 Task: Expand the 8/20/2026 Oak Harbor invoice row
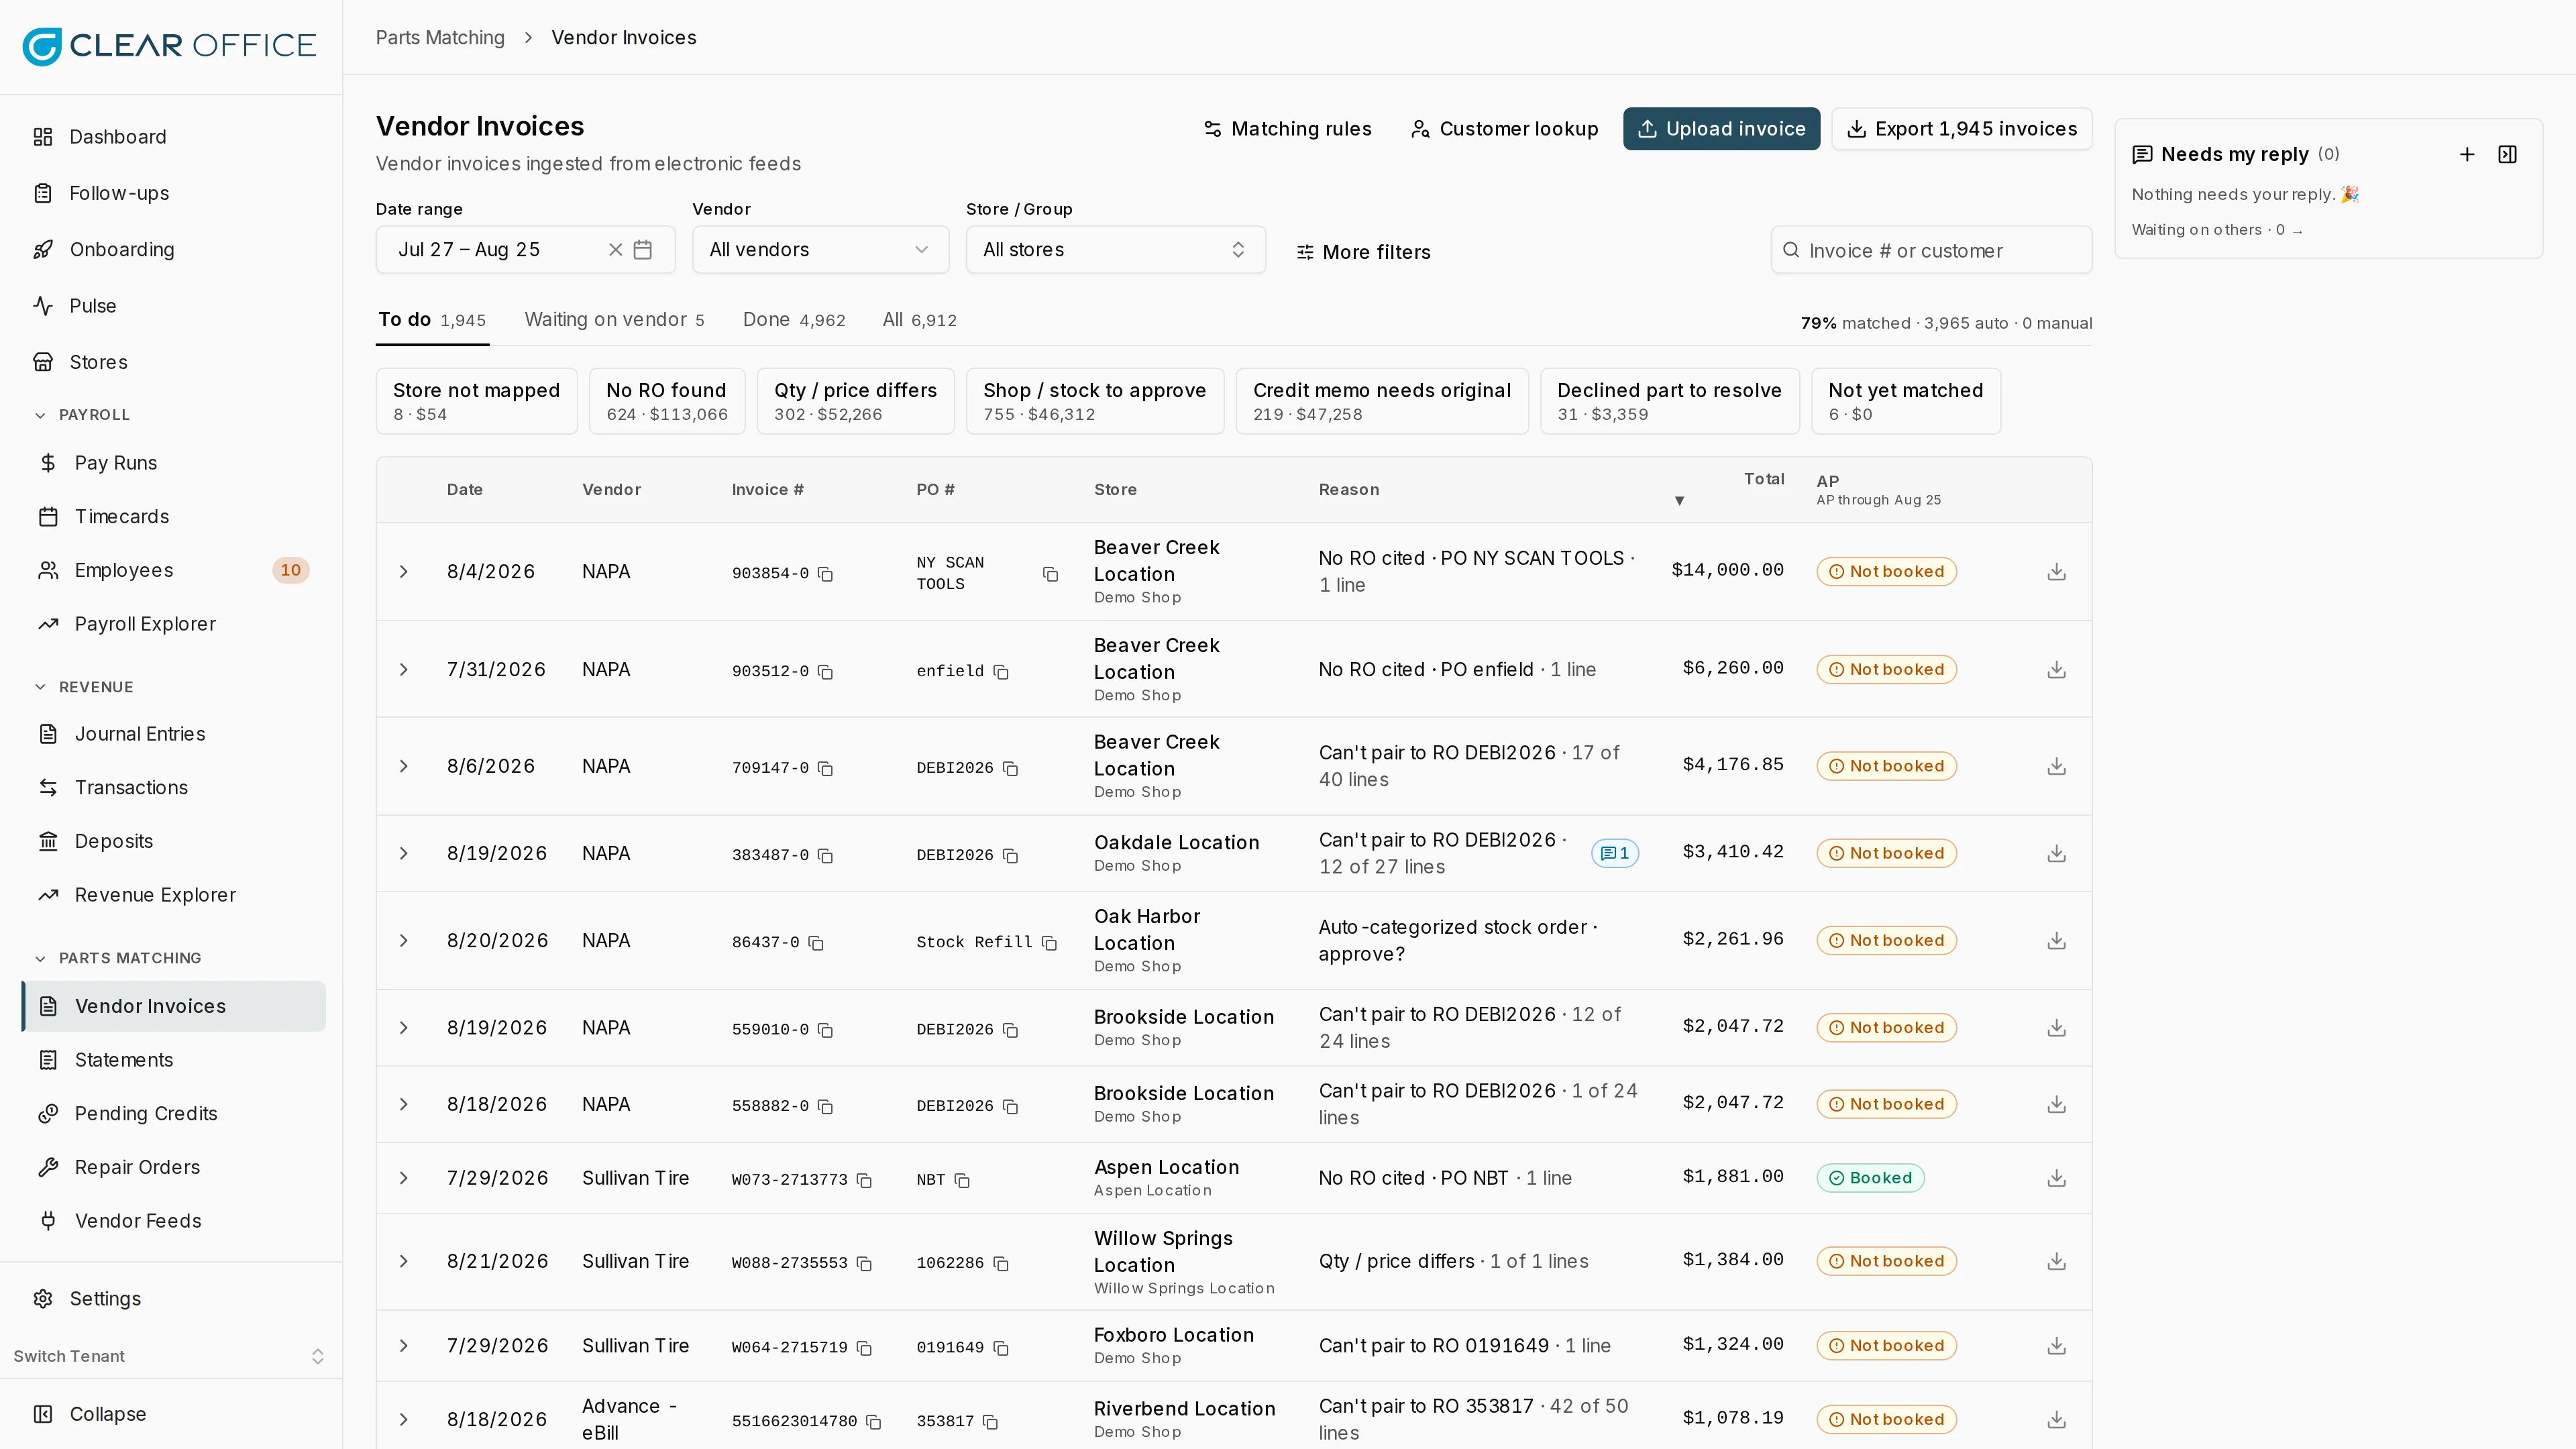tap(404, 941)
